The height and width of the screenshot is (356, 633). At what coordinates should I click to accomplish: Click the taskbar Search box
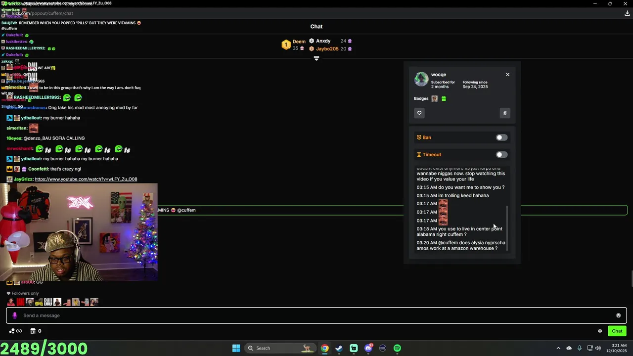coord(280,348)
